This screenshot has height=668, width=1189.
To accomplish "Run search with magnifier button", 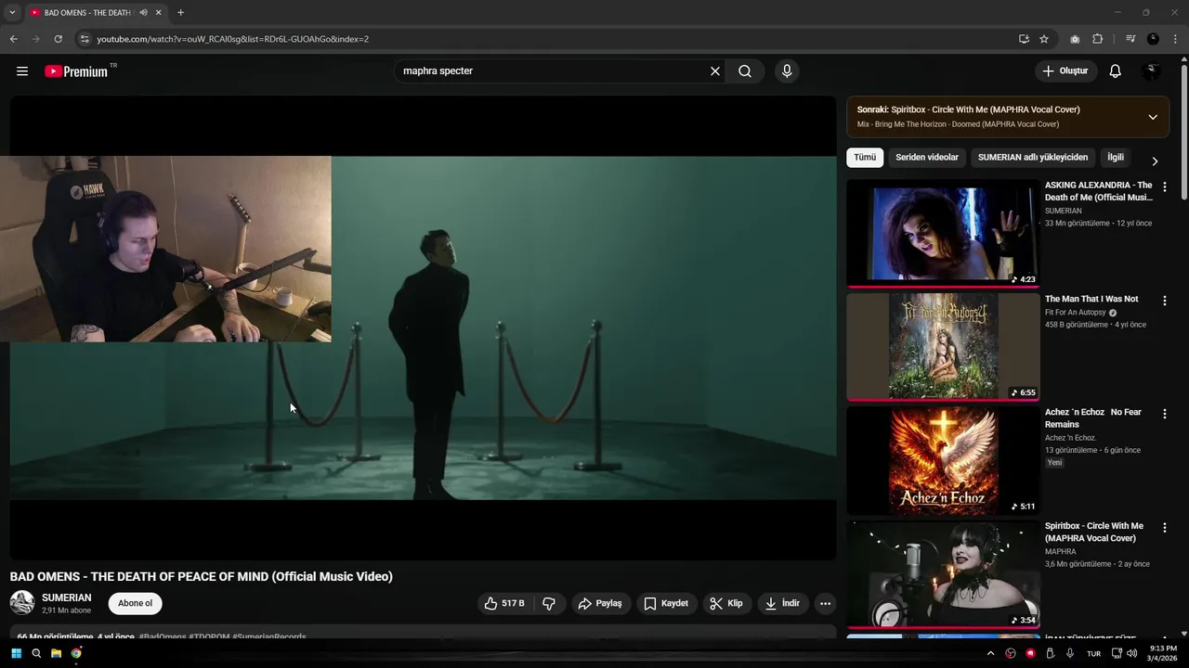I will pos(745,71).
